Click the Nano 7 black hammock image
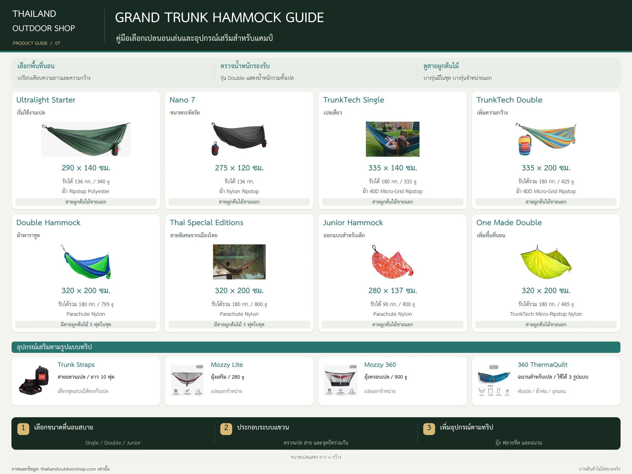This screenshot has height=474, width=632. point(239,139)
